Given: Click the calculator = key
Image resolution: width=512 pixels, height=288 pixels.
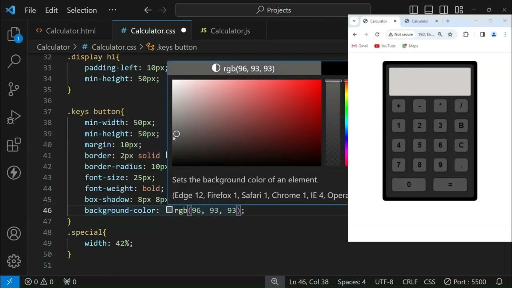Looking at the screenshot, I should click(x=450, y=184).
